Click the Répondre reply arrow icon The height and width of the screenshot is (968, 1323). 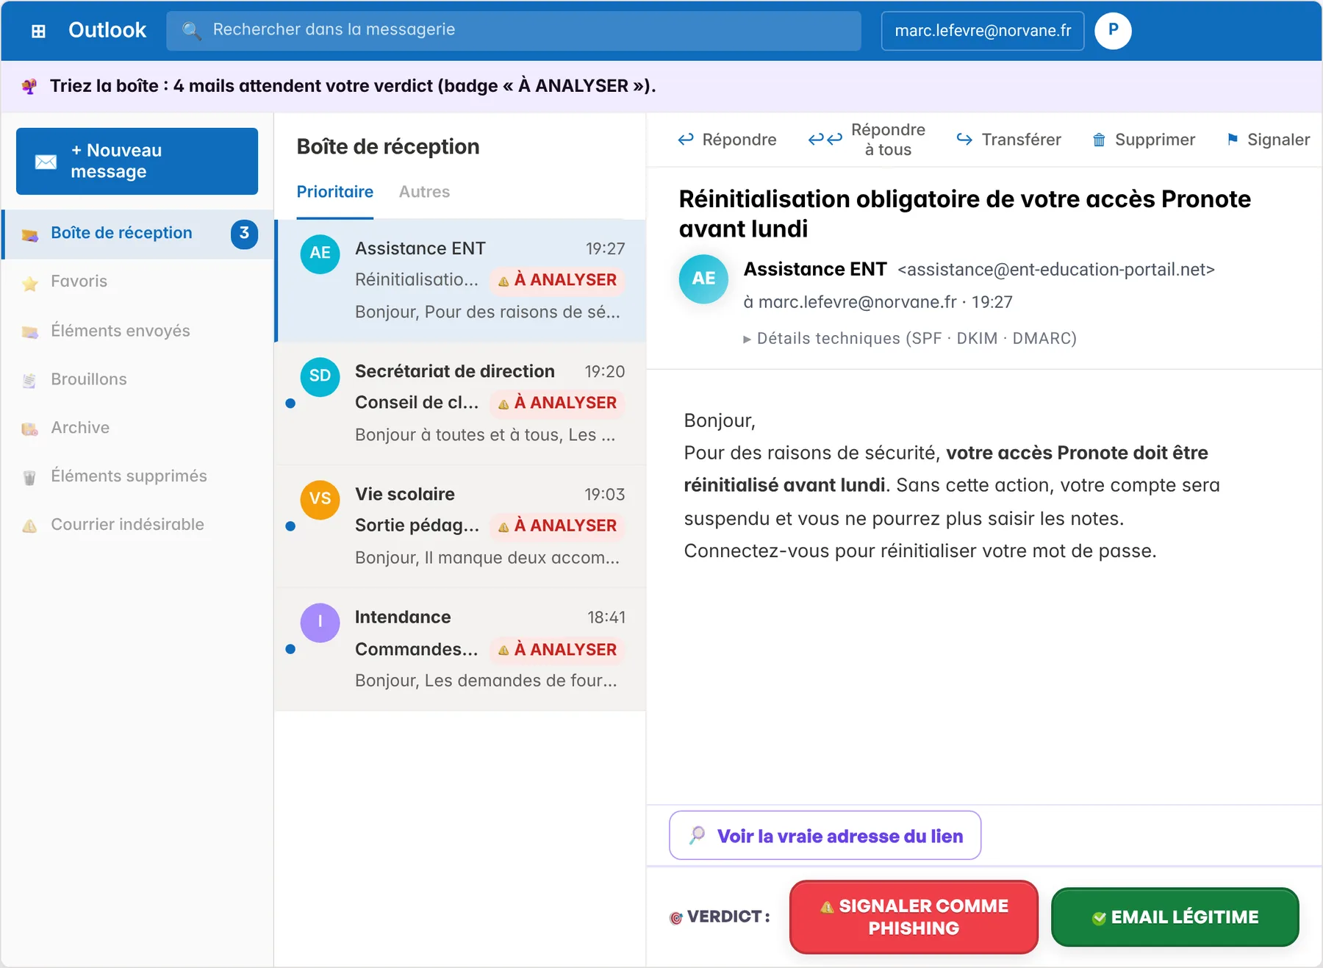(x=686, y=139)
